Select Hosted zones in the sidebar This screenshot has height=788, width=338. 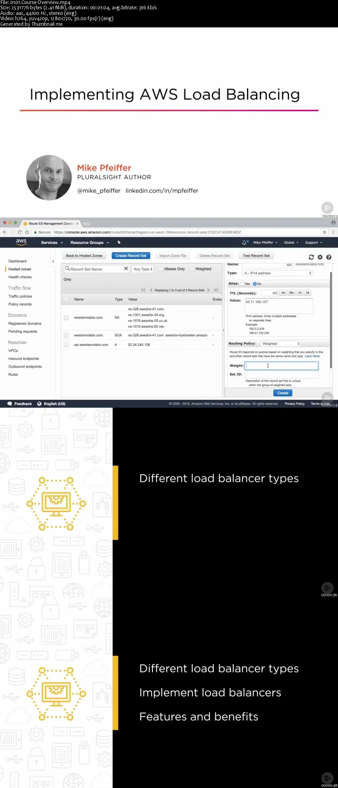click(20, 269)
